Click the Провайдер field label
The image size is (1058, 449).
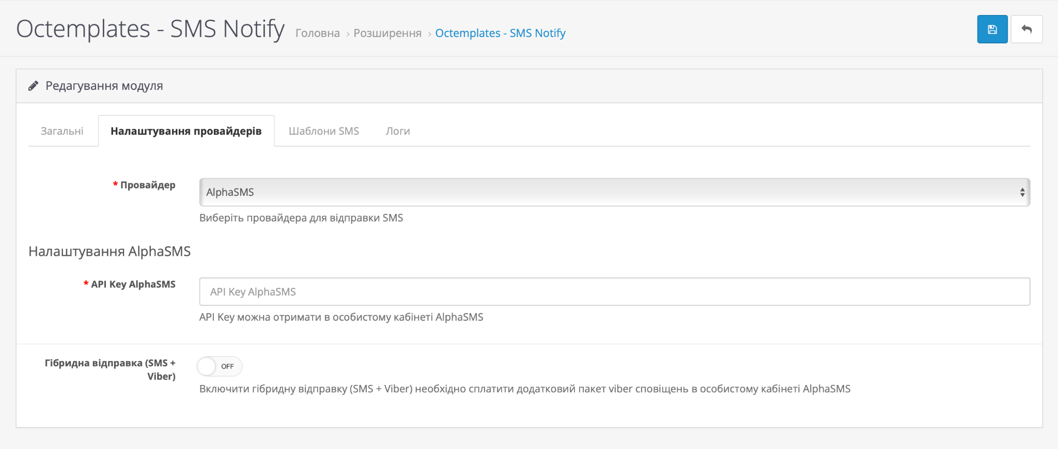pos(148,185)
